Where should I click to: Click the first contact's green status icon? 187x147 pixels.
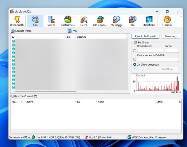click(13, 41)
